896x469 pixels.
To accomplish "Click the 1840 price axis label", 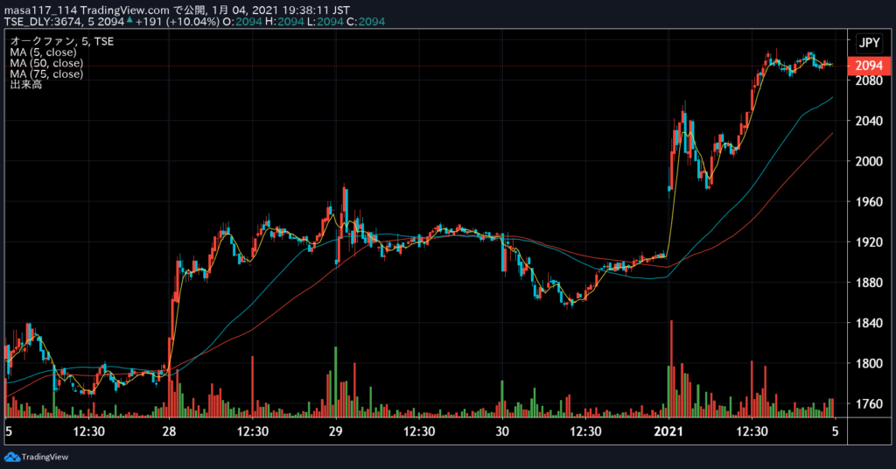I will (x=869, y=323).
